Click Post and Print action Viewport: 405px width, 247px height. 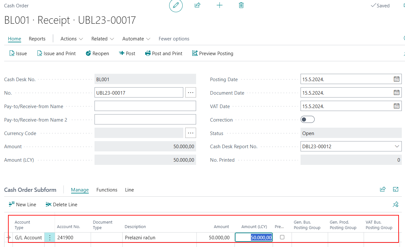click(164, 54)
